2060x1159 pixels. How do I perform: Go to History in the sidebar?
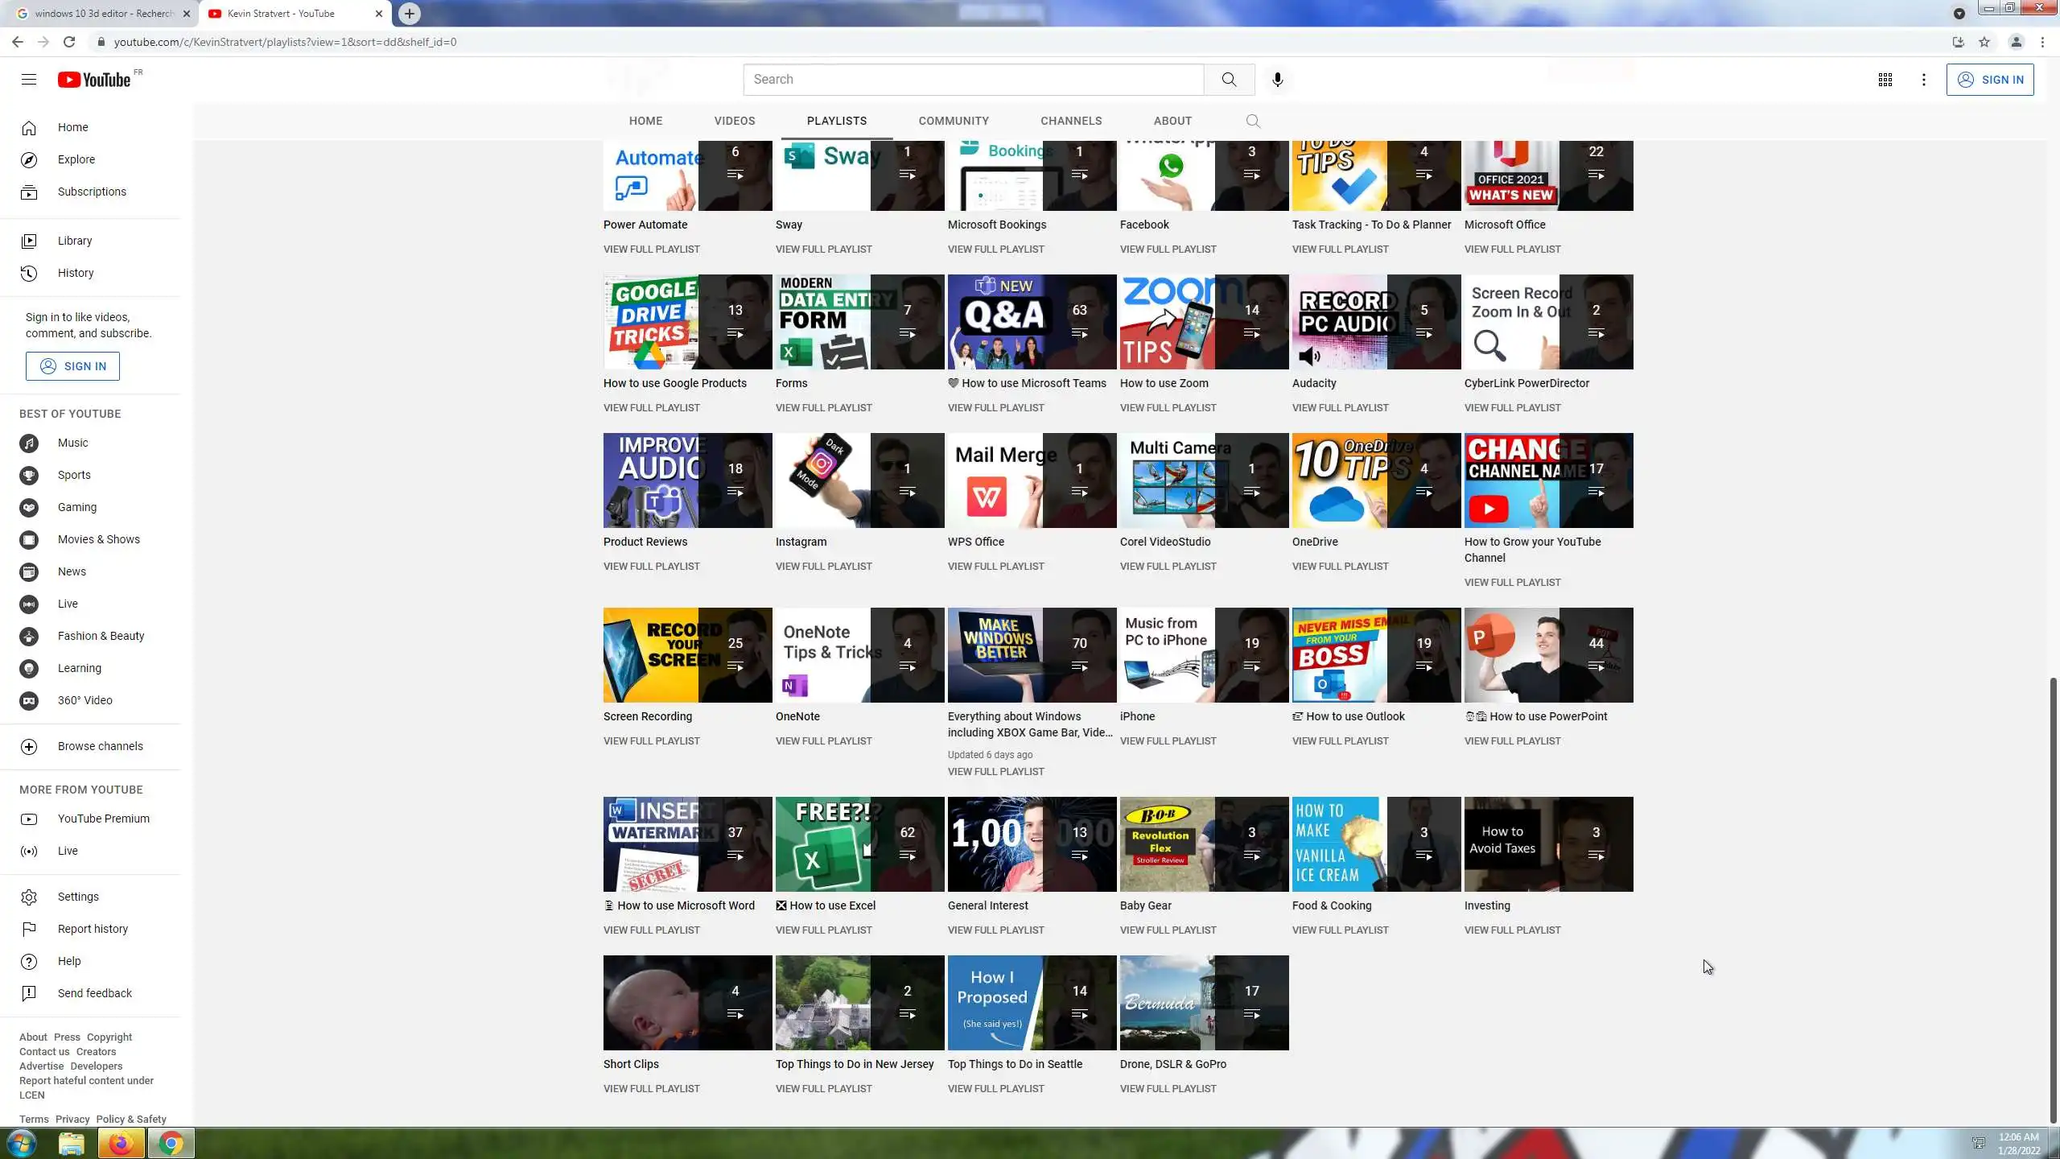[x=75, y=273]
